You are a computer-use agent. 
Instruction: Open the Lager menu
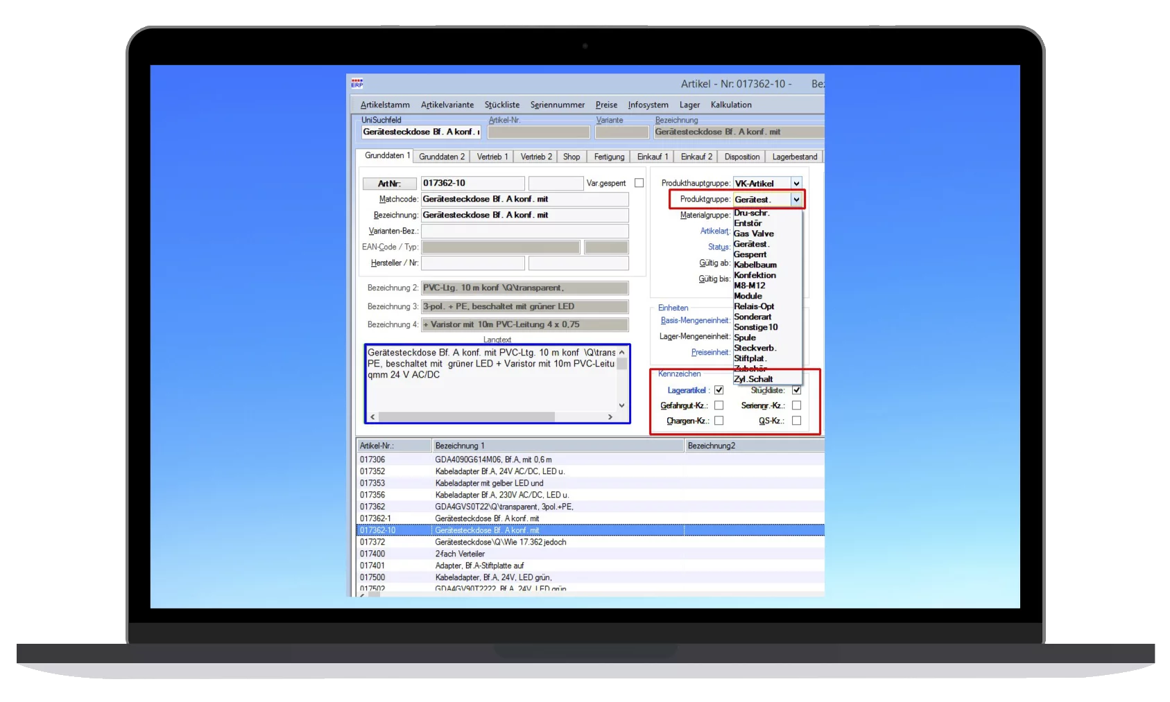point(689,105)
